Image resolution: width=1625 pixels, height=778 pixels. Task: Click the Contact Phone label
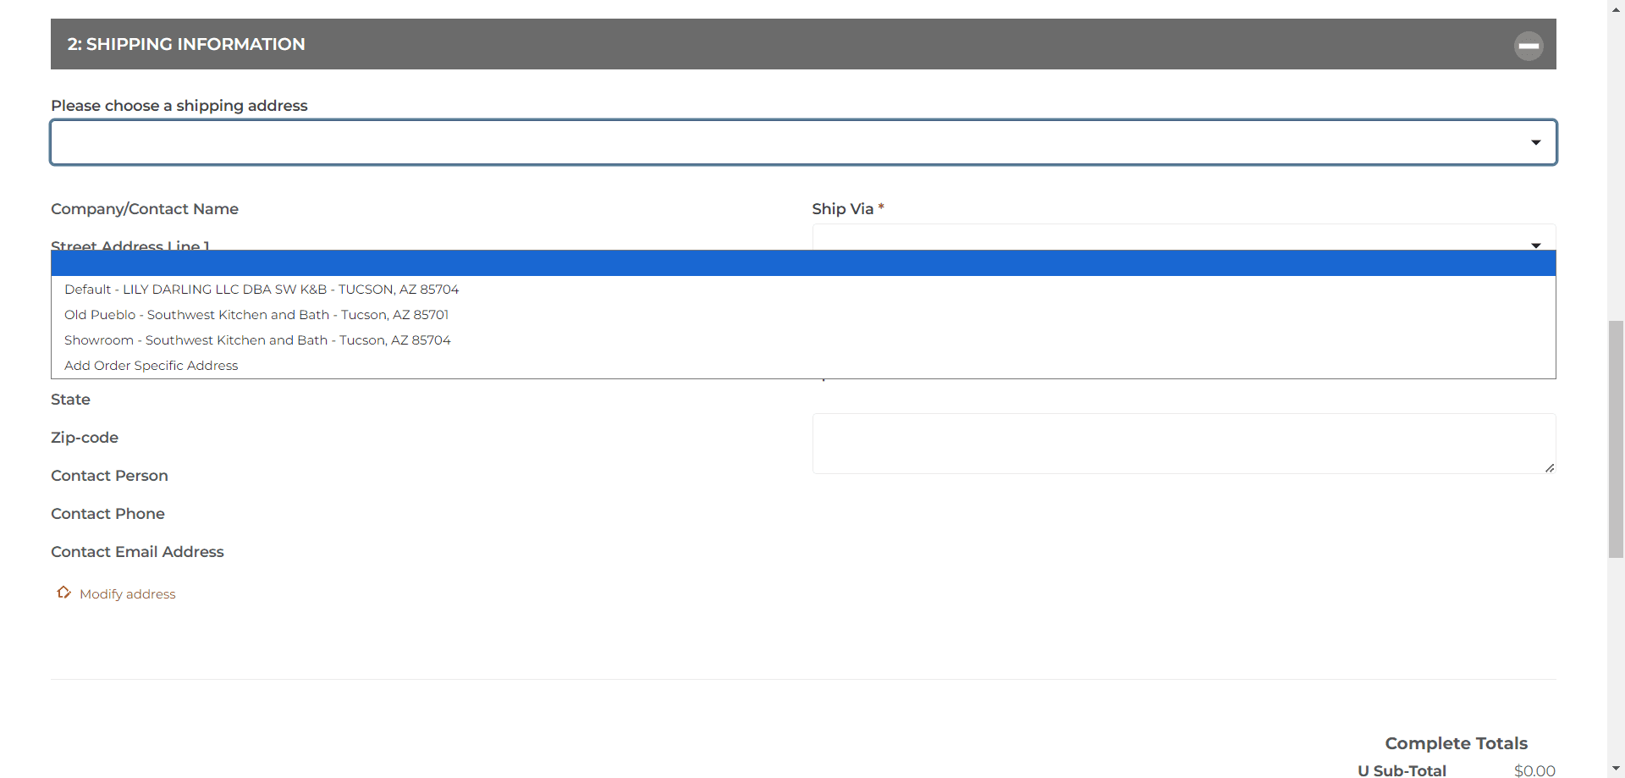click(x=107, y=514)
